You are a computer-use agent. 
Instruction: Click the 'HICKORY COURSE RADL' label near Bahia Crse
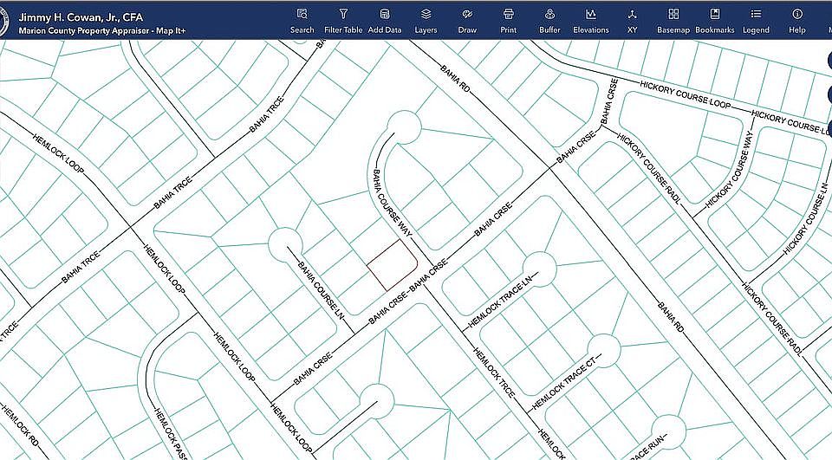pos(648,169)
